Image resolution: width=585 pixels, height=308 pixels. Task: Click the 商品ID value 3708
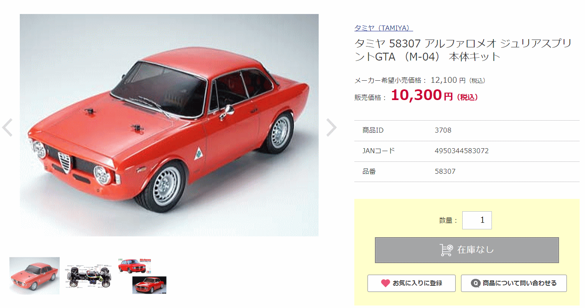pyautogui.click(x=443, y=130)
